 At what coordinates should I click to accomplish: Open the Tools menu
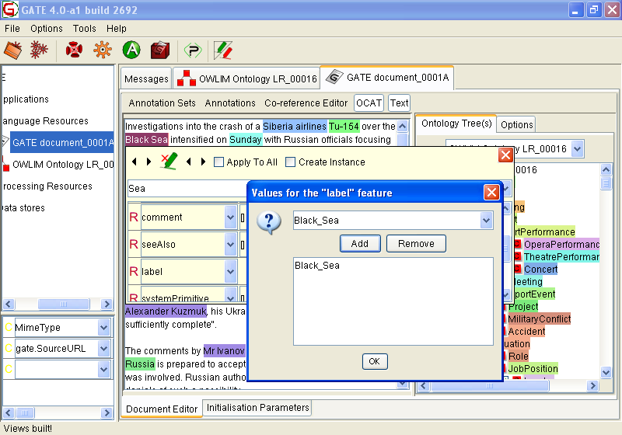coord(84,29)
